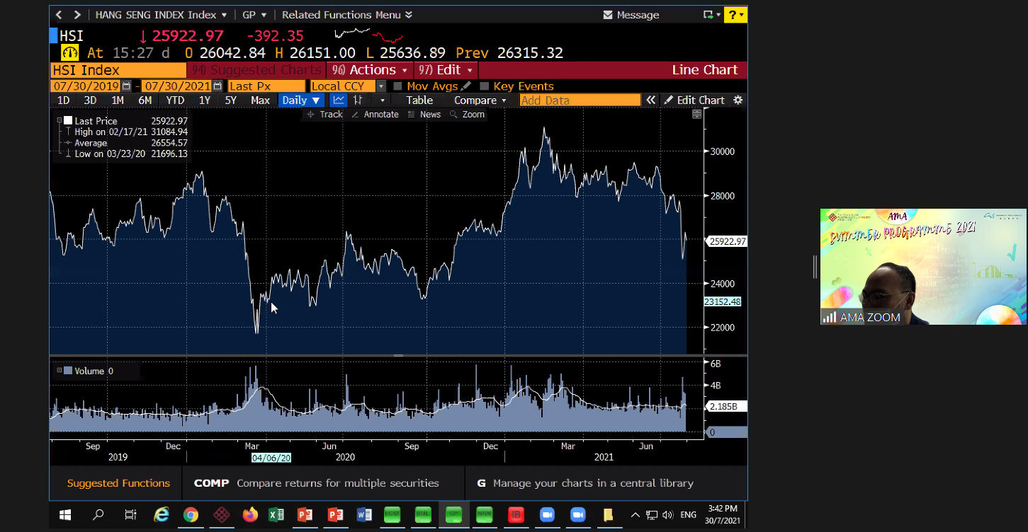Image resolution: width=1028 pixels, height=532 pixels.
Task: Select the Max time range
Action: click(x=260, y=100)
